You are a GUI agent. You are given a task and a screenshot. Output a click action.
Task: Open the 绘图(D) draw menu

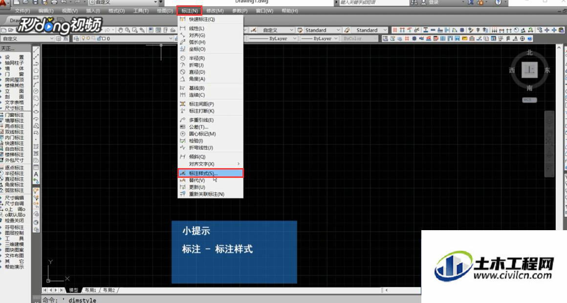click(165, 11)
